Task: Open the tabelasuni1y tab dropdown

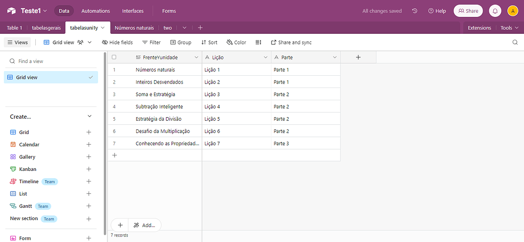Action: [102, 28]
